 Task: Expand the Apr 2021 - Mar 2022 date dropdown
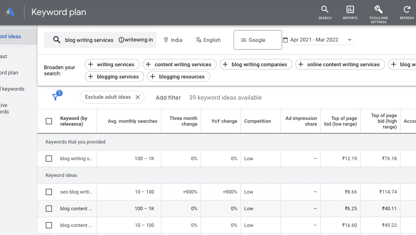pos(350,40)
